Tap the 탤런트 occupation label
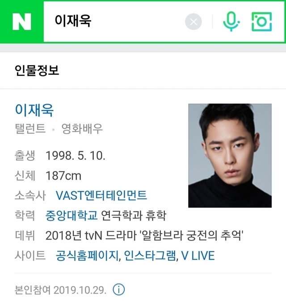Image resolution: width=286 pixels, height=308 pixels. tap(30, 129)
